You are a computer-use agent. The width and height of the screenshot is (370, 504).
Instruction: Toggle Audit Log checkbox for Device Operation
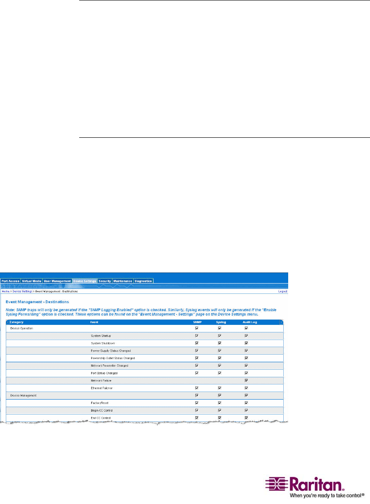point(246,328)
